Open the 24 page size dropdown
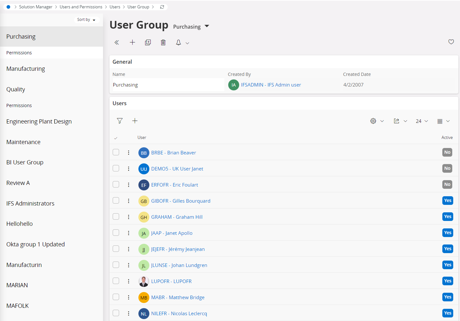 422,121
